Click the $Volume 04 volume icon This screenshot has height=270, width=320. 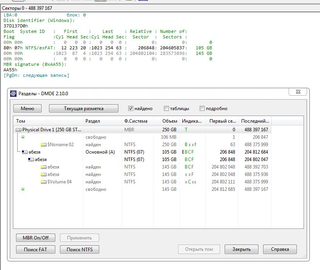coord(44,182)
